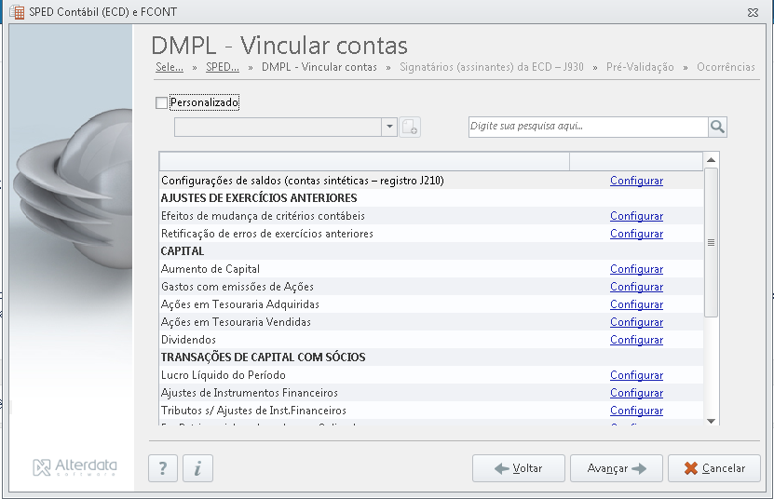Viewport: 774px width, 499px height.
Task: Open the question mark help button
Action: [163, 468]
